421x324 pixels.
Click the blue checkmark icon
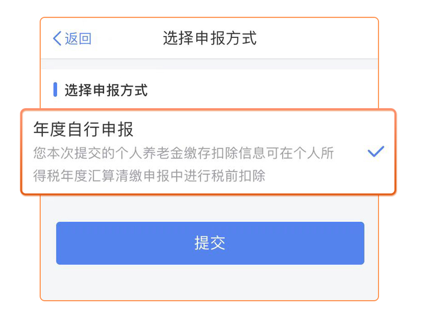click(376, 152)
